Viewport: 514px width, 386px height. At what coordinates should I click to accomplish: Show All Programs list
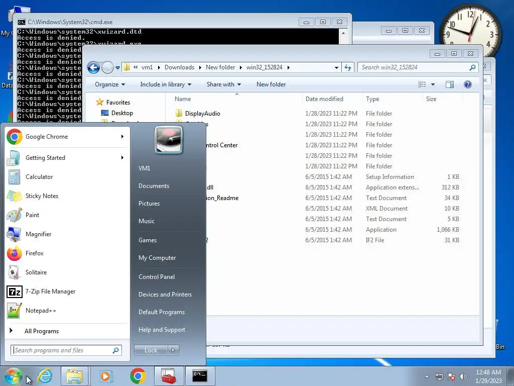click(x=42, y=331)
